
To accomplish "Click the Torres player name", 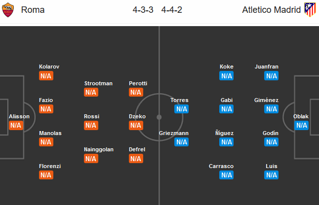I will [179, 100].
